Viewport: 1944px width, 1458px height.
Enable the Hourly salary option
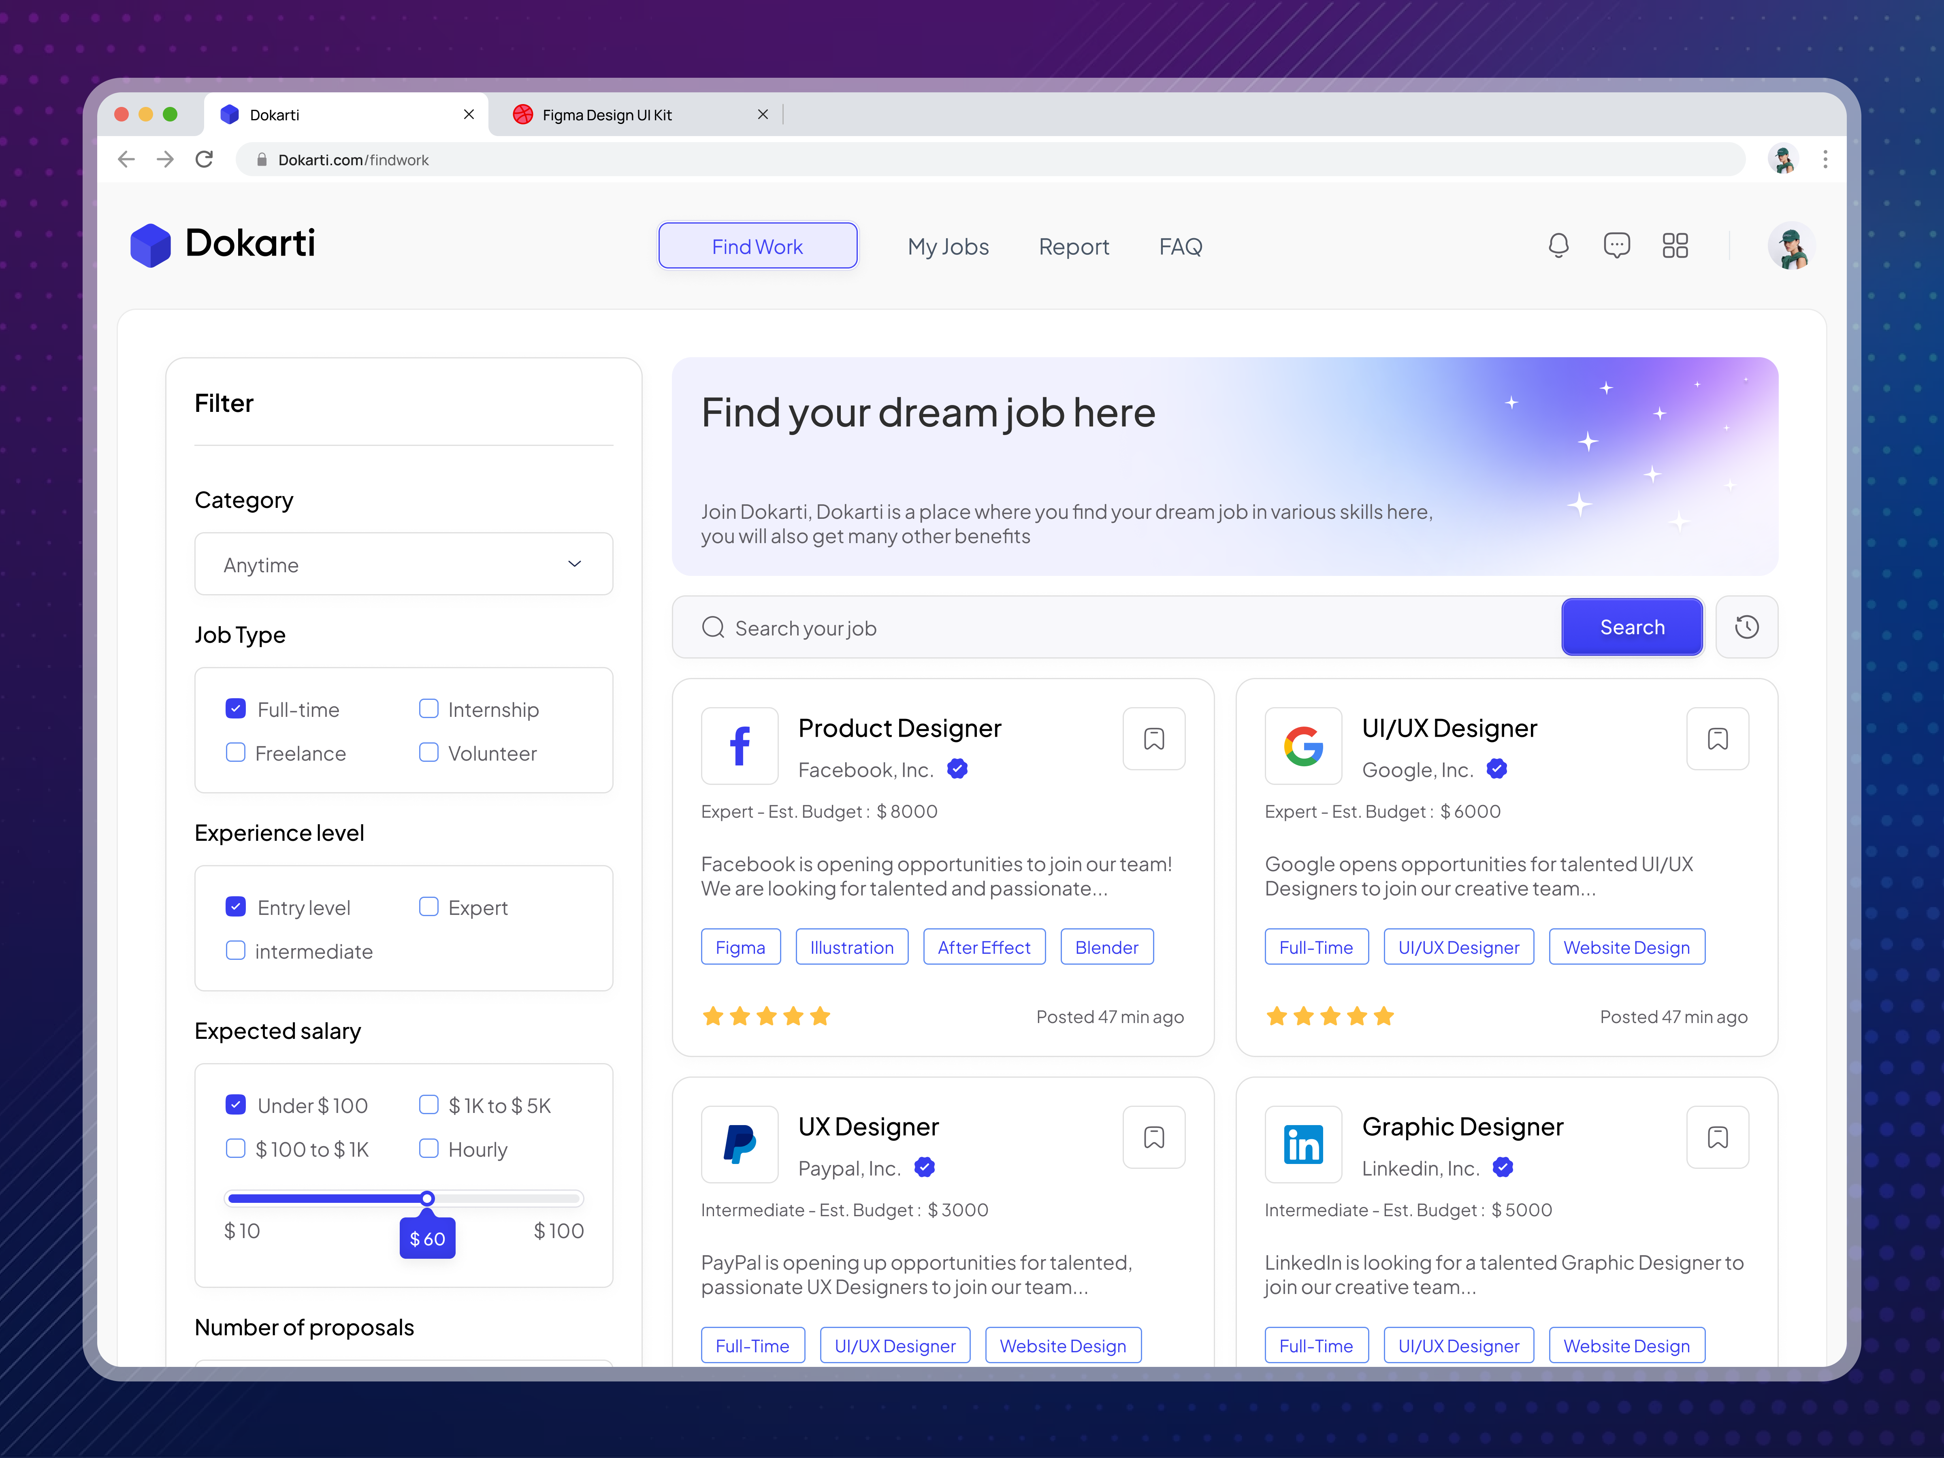tap(428, 1149)
